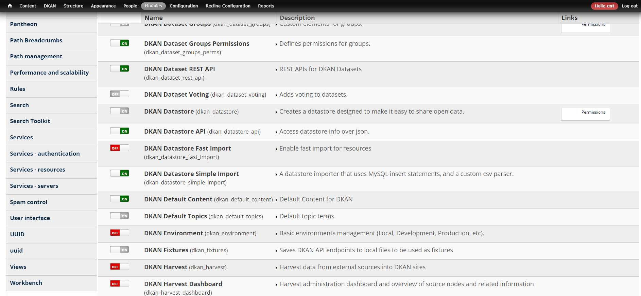
Task: Toggle the DKAN Datastore API switch
Action: [x=119, y=131]
